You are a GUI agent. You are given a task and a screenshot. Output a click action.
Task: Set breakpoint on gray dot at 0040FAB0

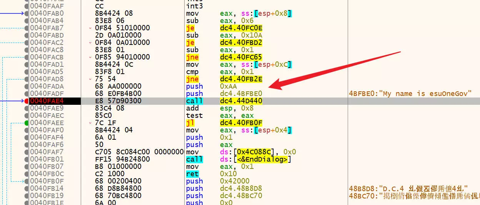[x=26, y=13]
